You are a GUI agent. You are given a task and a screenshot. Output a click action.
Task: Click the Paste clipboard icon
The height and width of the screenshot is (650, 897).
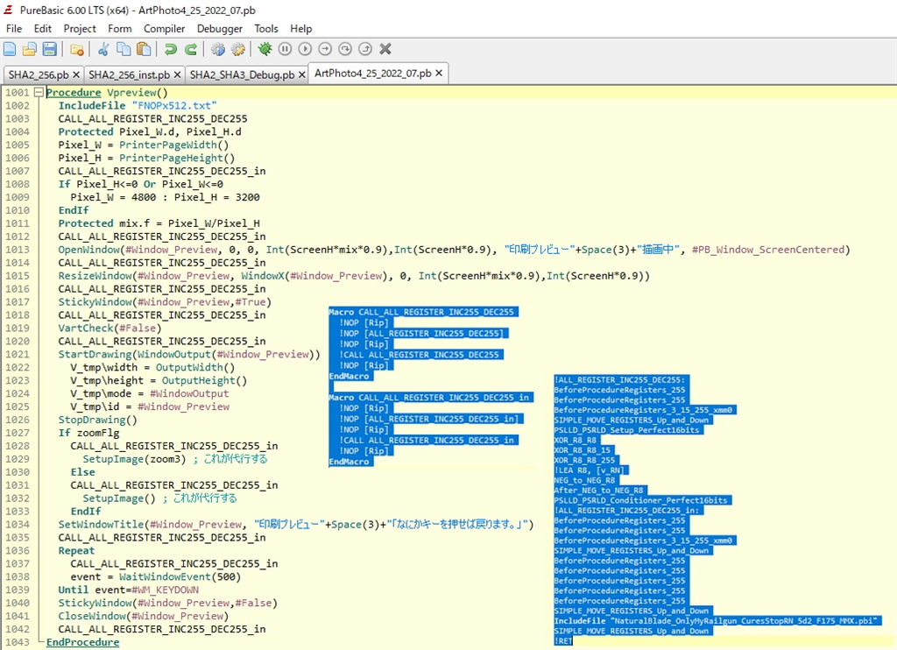[x=144, y=49]
